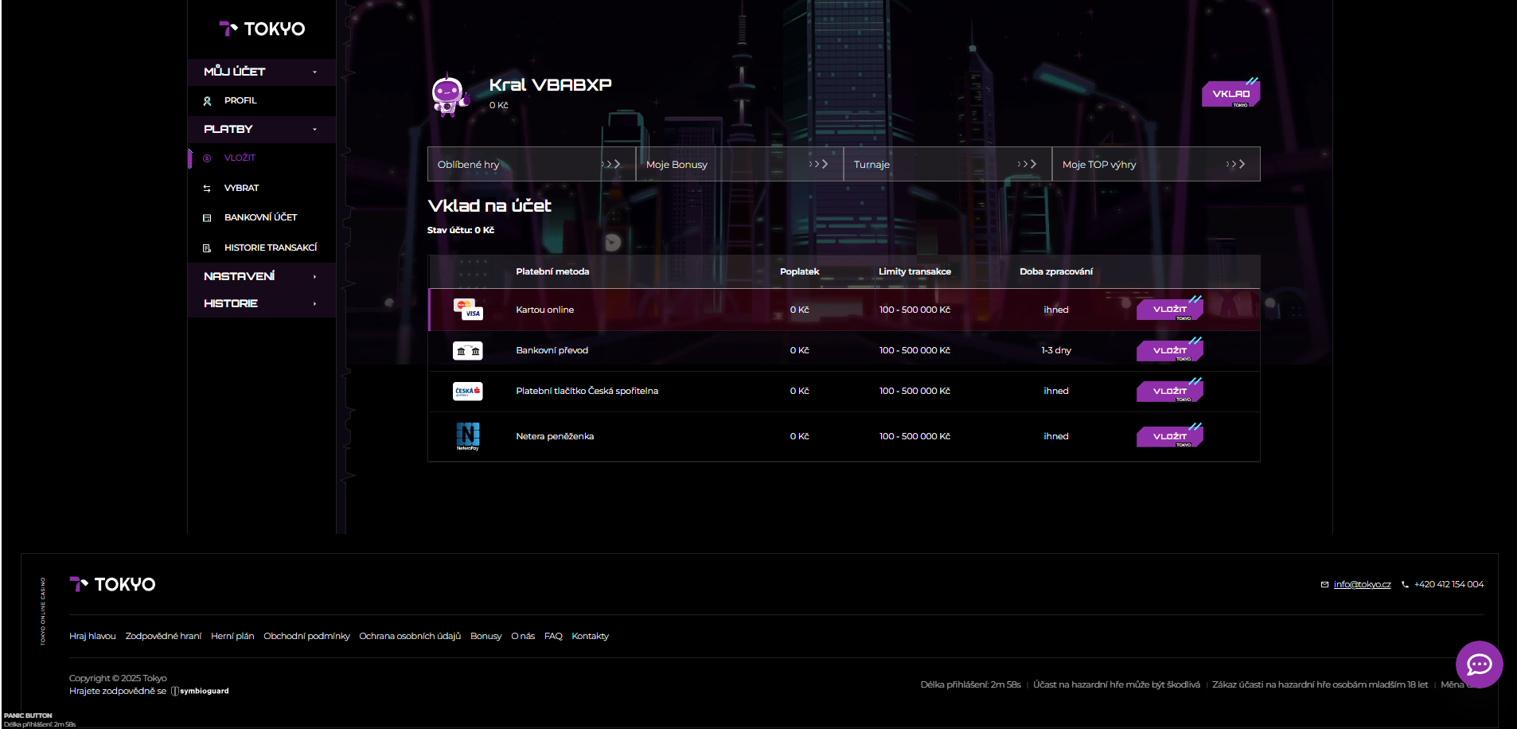
Task: Click the symbioguard logo
Action: 200,691
